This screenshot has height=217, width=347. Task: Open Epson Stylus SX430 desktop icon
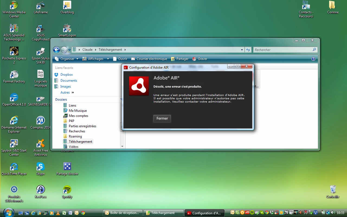coord(41,56)
